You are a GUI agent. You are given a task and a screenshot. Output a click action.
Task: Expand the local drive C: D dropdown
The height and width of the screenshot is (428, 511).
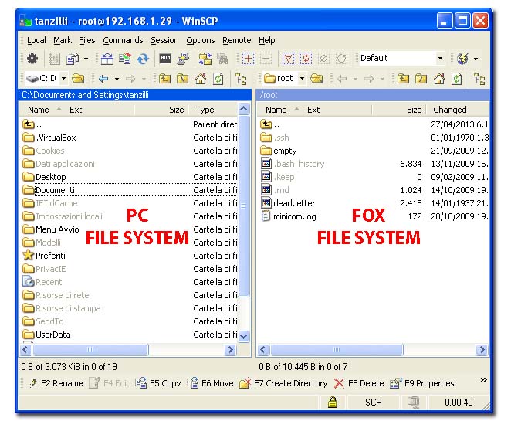click(x=64, y=78)
